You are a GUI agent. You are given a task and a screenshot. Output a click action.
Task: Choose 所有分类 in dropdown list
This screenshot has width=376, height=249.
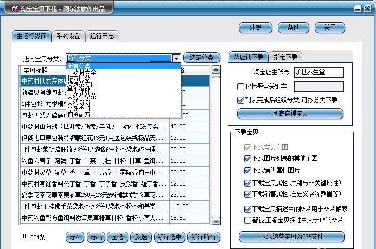pos(123,66)
